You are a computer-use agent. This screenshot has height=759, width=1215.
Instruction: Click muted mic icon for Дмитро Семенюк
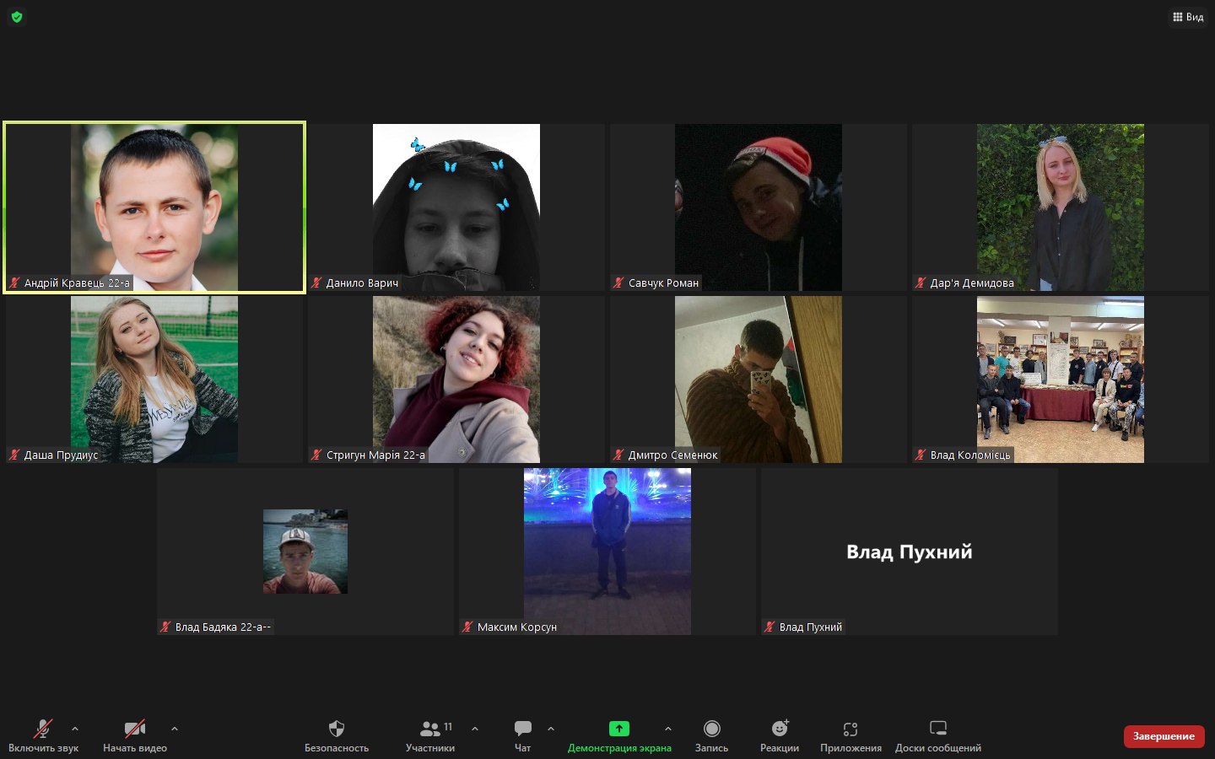coord(618,455)
